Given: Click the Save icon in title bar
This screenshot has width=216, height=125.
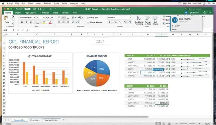Looking at the screenshot, I should point(39,9).
